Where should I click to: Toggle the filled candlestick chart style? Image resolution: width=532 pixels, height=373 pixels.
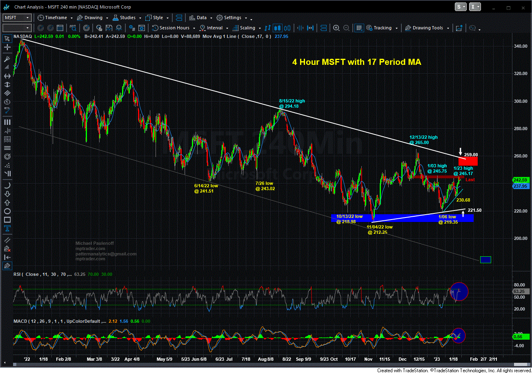(278, 28)
